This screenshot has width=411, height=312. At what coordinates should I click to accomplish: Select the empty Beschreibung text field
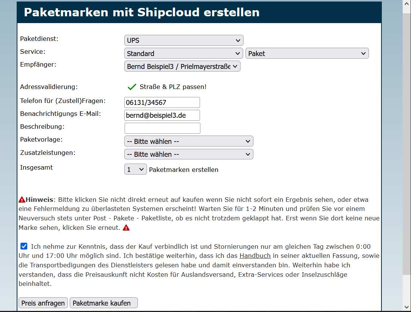coord(162,128)
